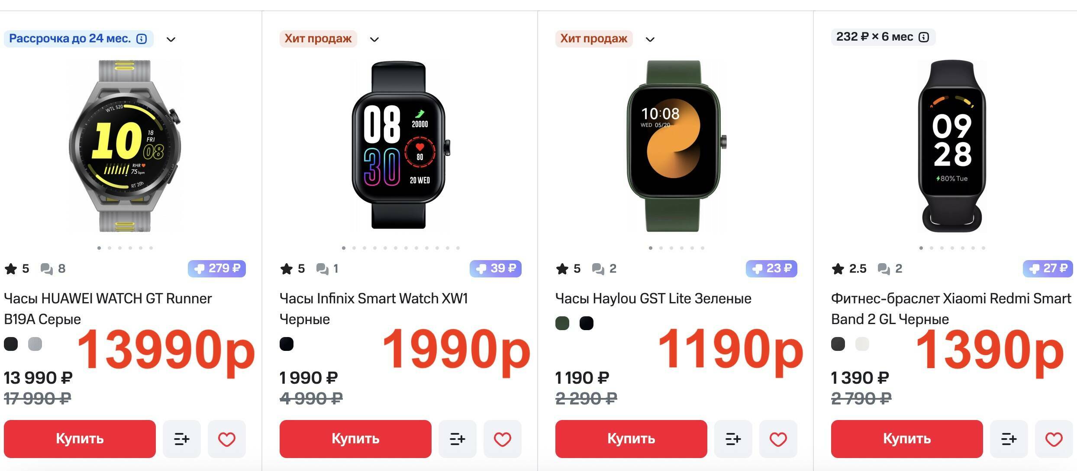Heart the Xiaomi Redmi Smart Band 2
This screenshot has height=471, width=1077.
click(x=1054, y=439)
